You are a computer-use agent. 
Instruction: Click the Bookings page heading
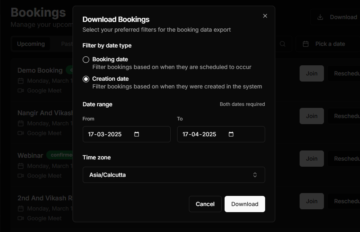(39, 13)
